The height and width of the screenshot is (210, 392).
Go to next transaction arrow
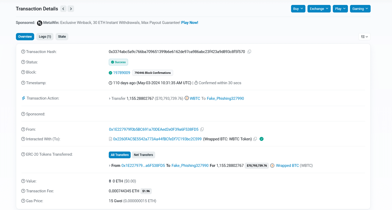71,9
